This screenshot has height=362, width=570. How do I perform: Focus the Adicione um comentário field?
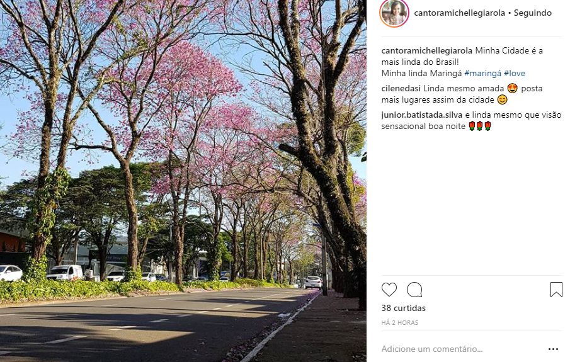coord(462,349)
